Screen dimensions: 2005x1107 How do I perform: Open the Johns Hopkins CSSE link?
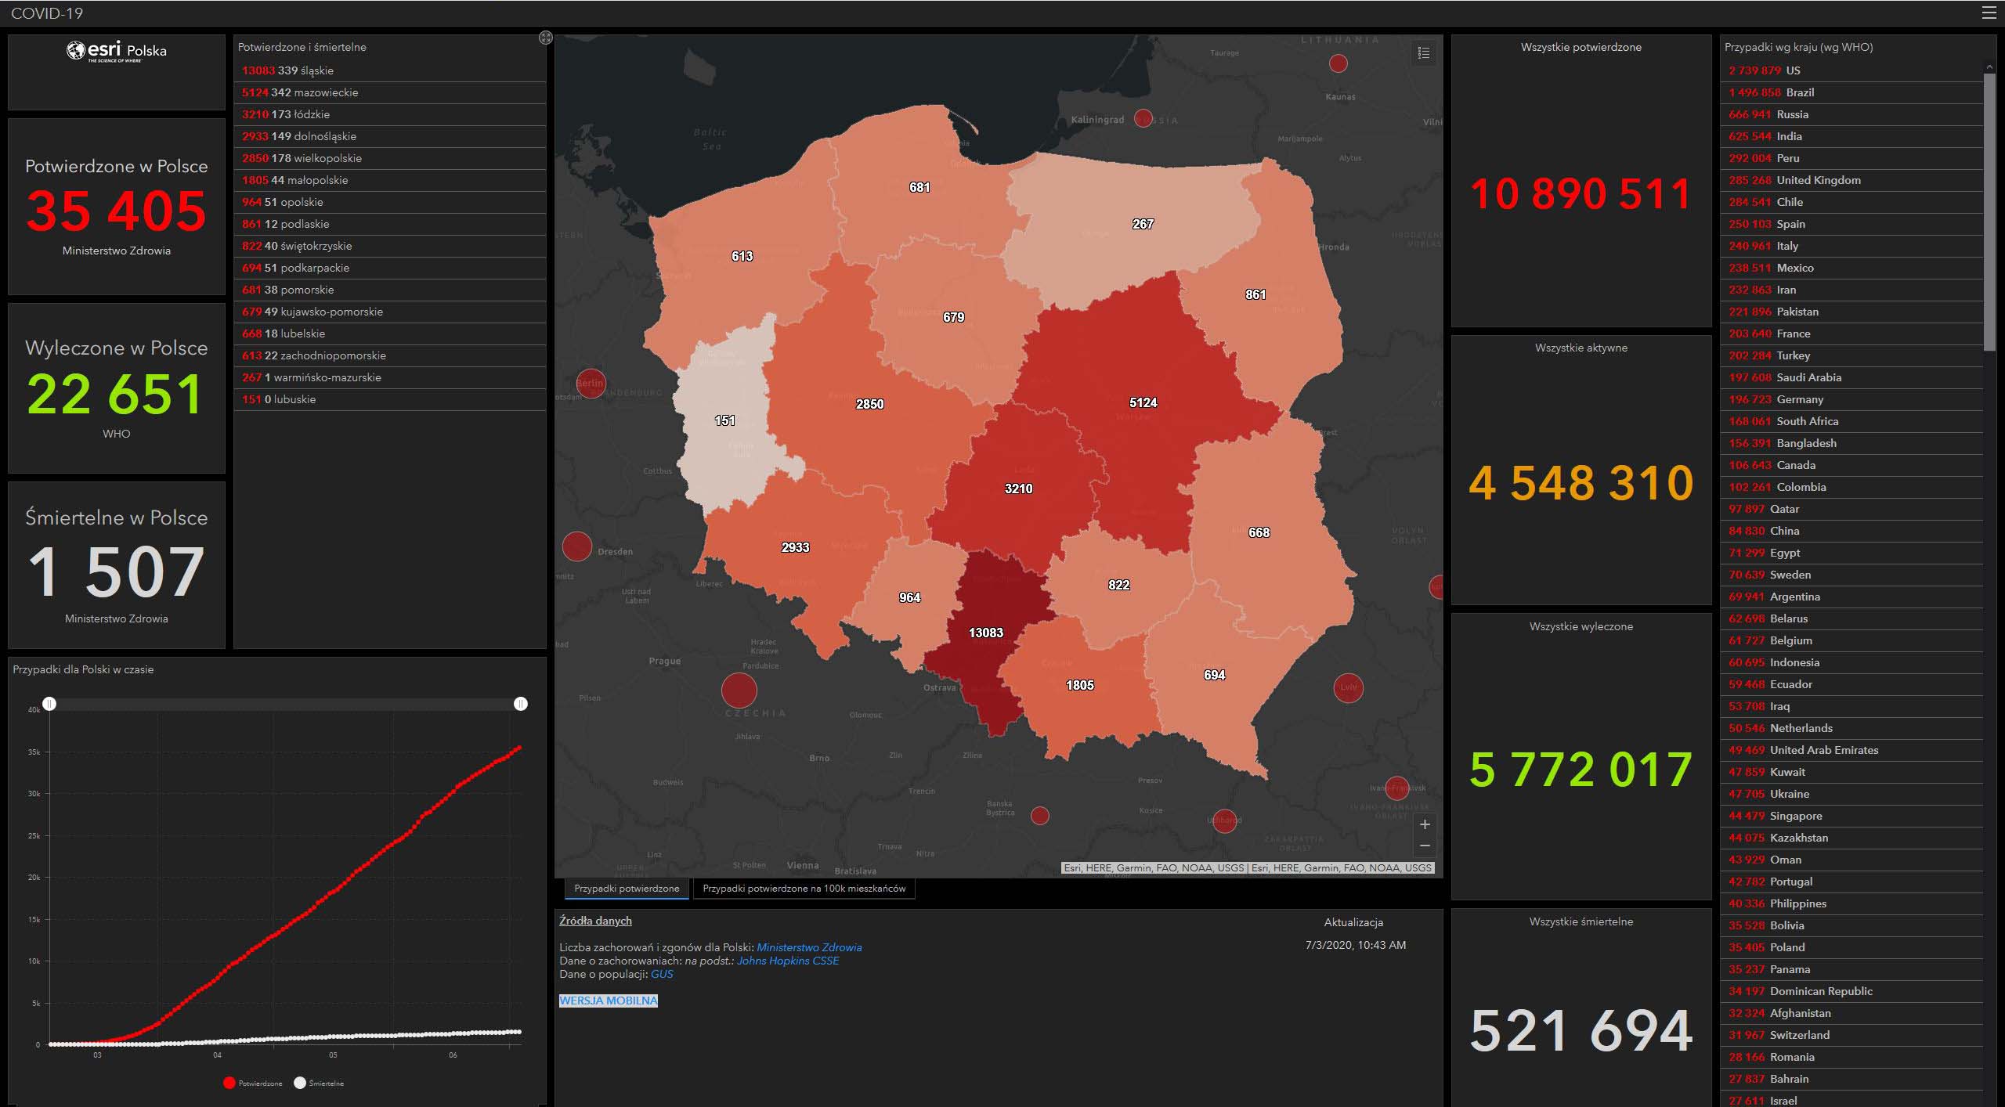click(787, 961)
